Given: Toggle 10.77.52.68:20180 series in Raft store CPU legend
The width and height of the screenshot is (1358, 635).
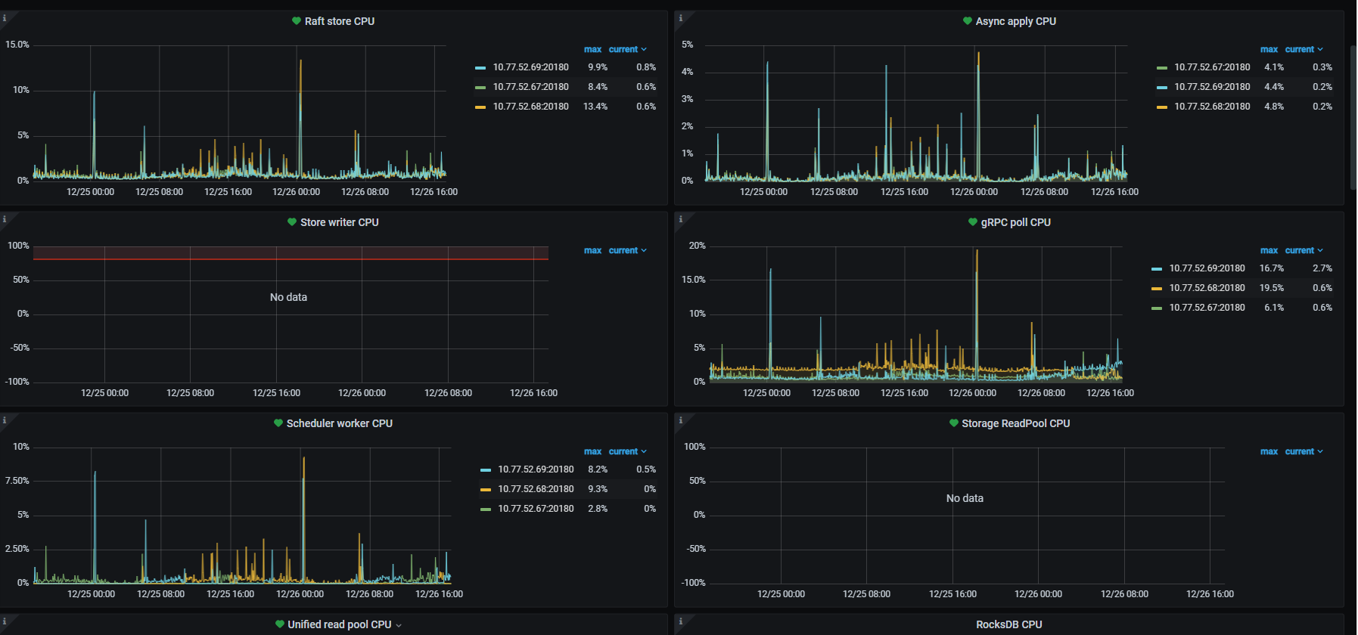Looking at the screenshot, I should point(530,107).
